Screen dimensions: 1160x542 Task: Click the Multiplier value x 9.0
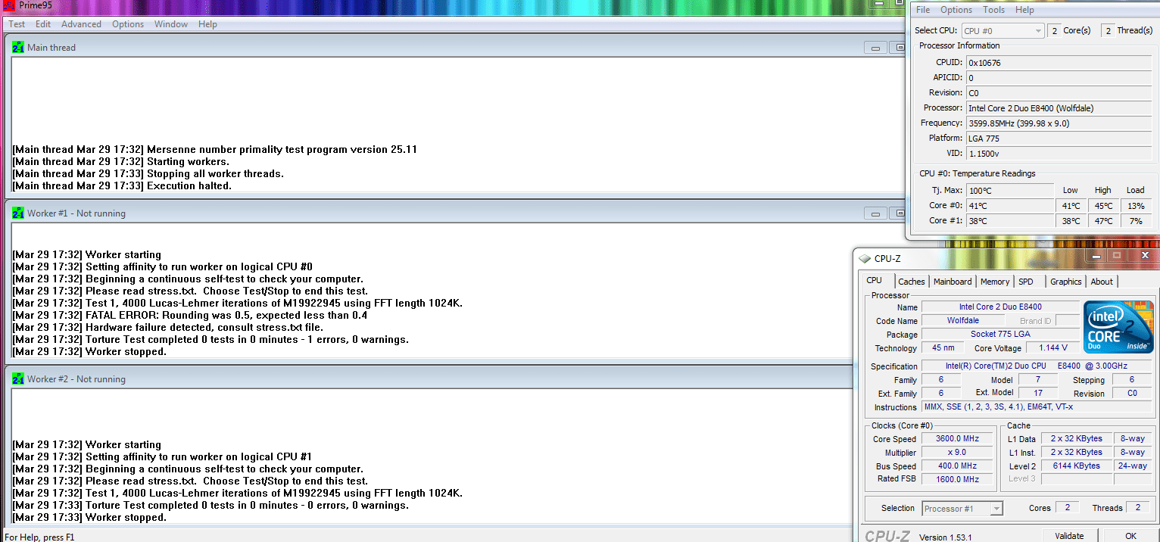tap(957, 453)
